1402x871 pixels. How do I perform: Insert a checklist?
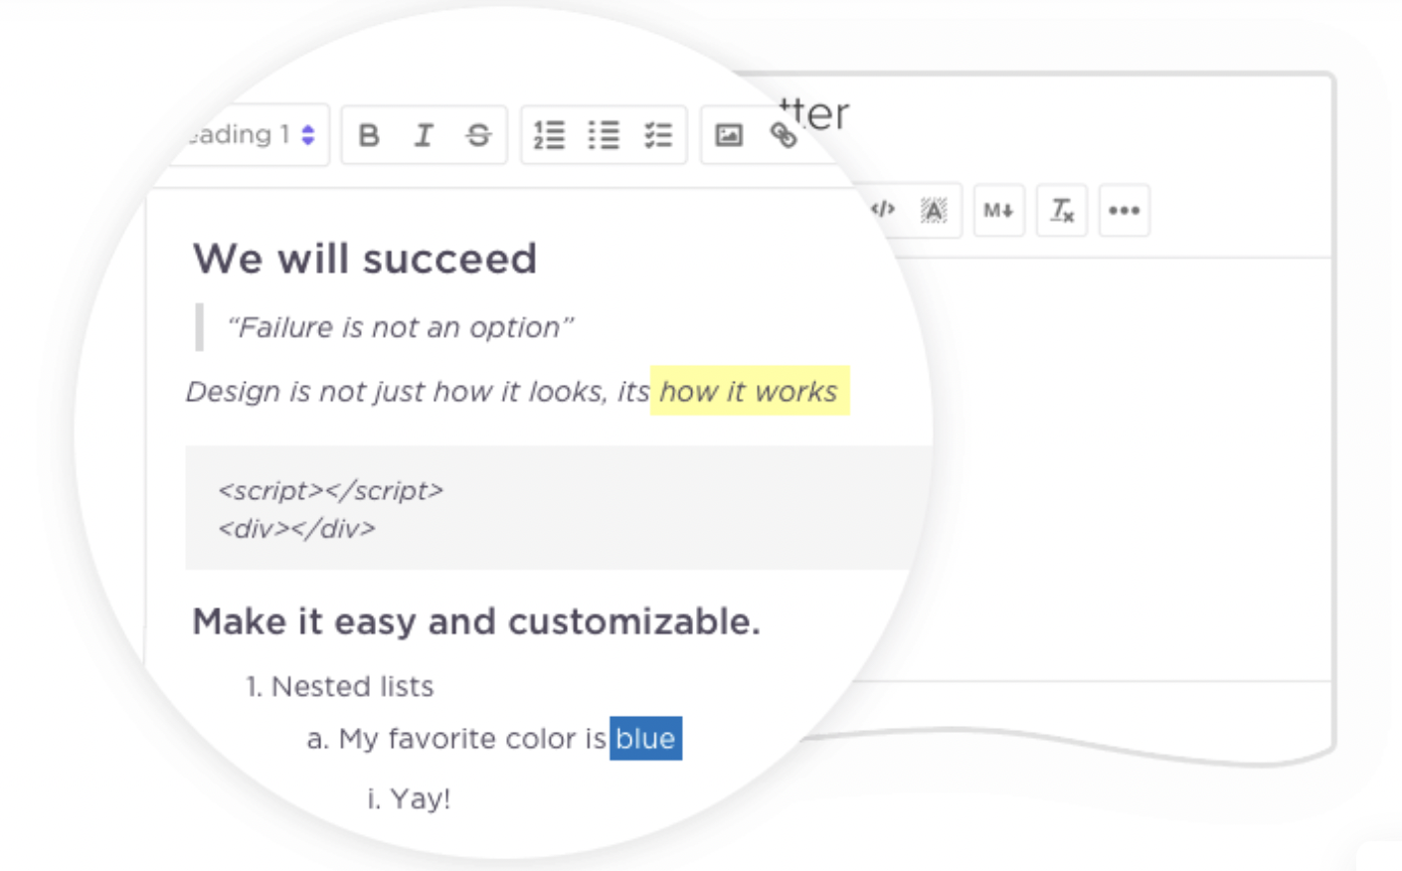click(x=658, y=135)
